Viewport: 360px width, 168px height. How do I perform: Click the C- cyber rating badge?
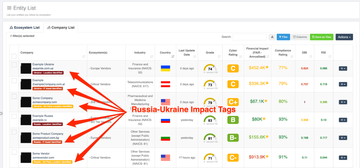pos(233,157)
